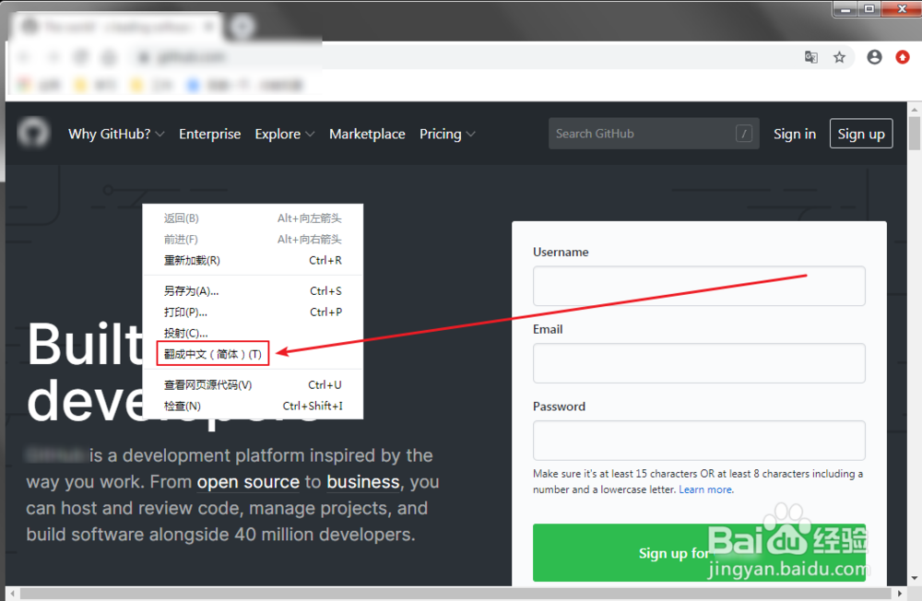The image size is (922, 601).
Task: Select 投射(C)... in the context menu
Action: 253,333
